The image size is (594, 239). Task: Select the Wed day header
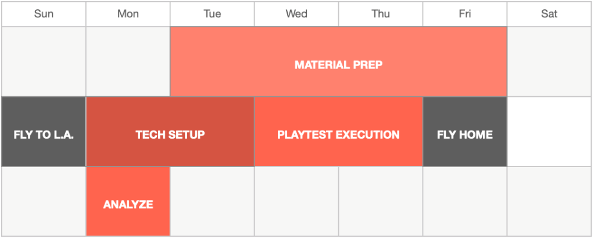(x=296, y=14)
